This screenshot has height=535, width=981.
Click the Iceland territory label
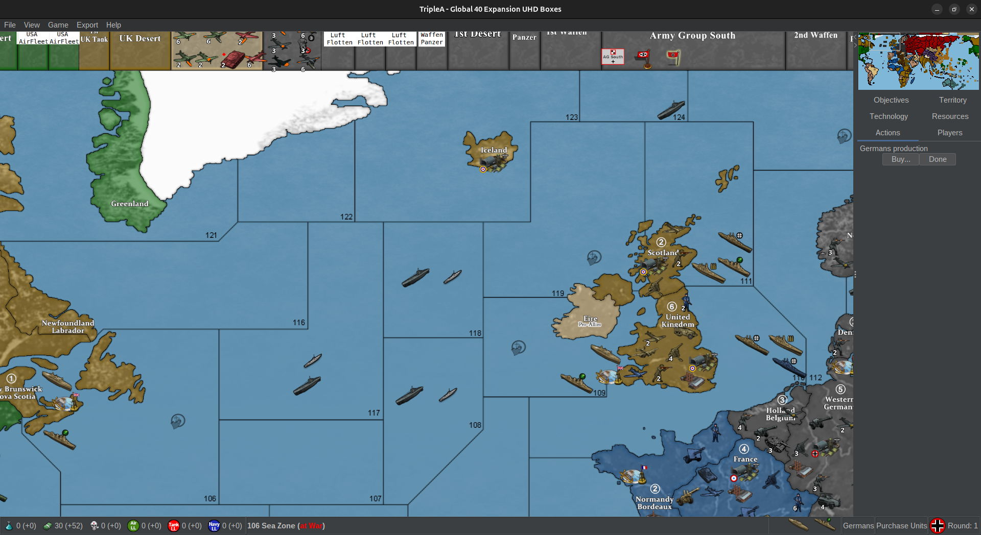494,150
